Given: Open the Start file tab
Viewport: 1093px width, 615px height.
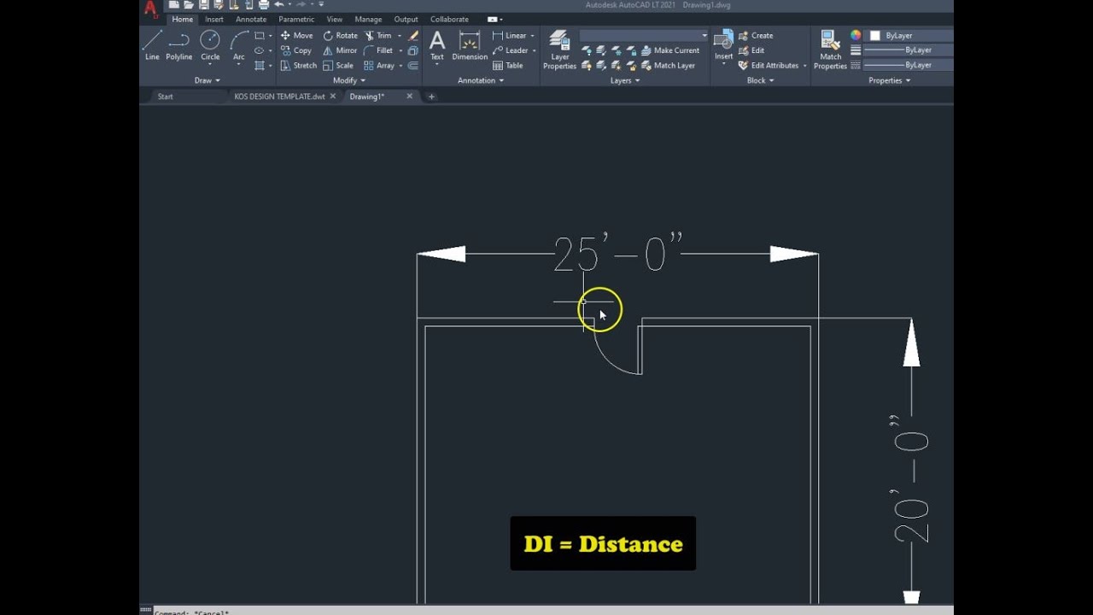Looking at the screenshot, I should 166,97.
